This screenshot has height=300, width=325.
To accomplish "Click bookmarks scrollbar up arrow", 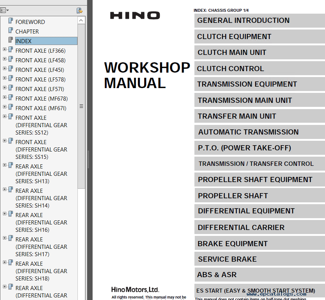I will point(81,20).
